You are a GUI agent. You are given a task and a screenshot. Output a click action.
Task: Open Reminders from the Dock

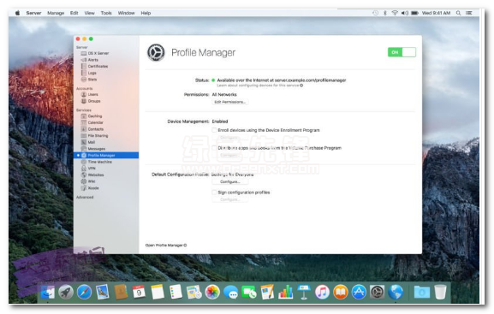[x=176, y=293]
